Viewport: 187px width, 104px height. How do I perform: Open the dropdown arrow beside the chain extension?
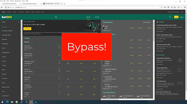coord(181,7)
